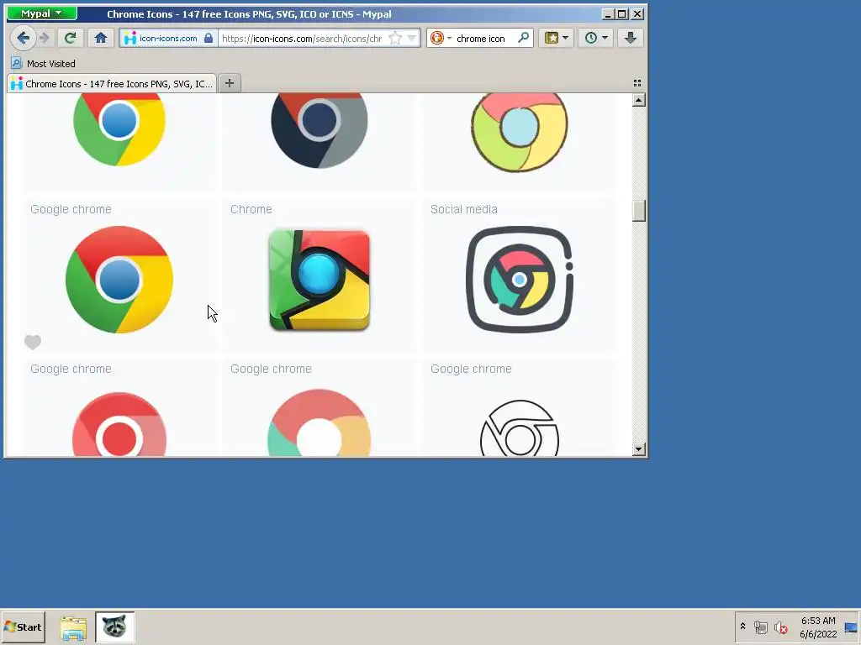Select the Chrome Icons tab
861x645 pixels.
[112, 83]
